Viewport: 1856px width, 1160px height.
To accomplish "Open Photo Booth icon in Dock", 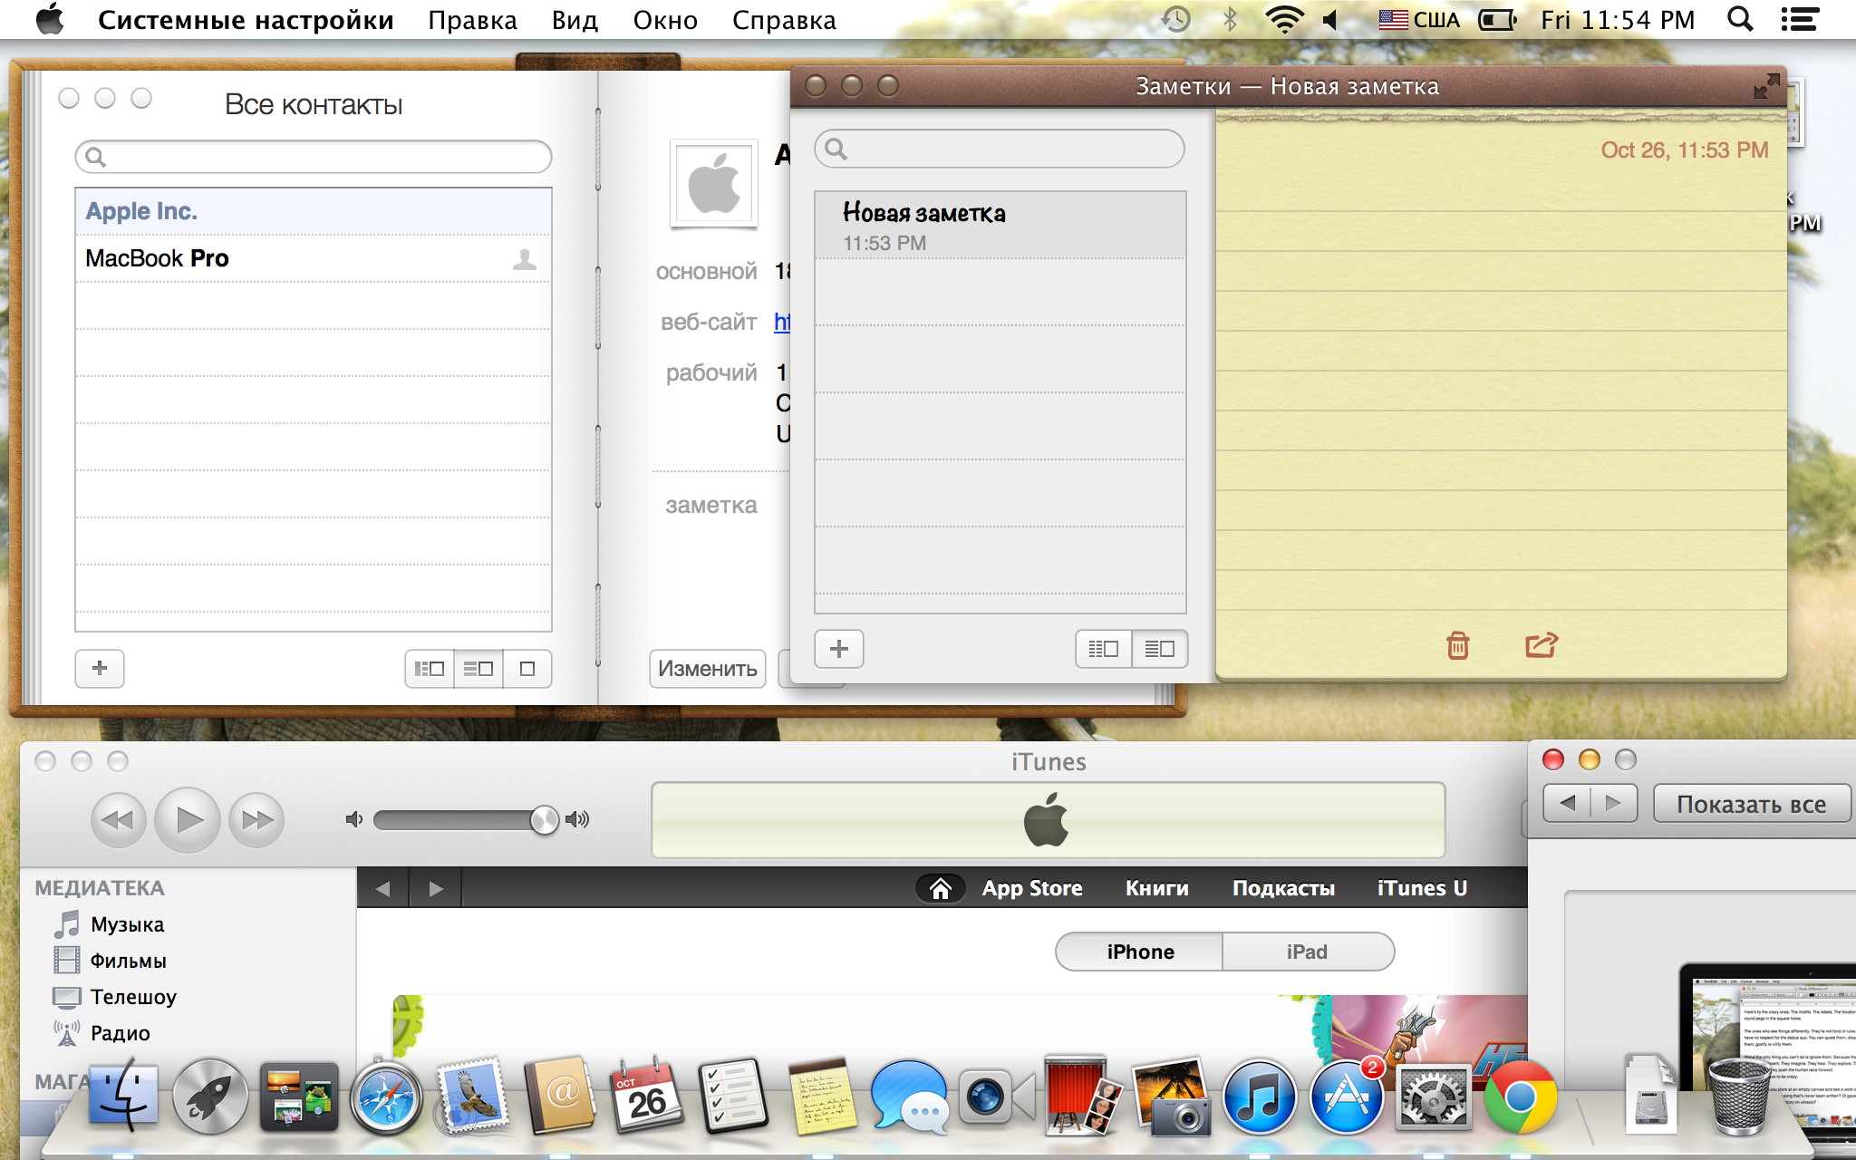I will [1082, 1095].
